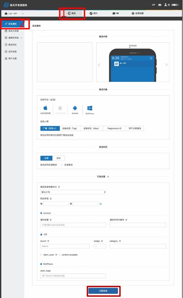Click the home icon in breadcrumb
Viewport: 183px width, 298px height.
[x=6, y=14]
